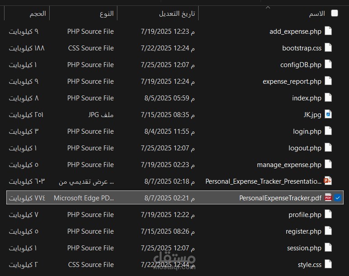
Task: Sort files by تاريخ التعديل column header
Action: click(x=177, y=14)
